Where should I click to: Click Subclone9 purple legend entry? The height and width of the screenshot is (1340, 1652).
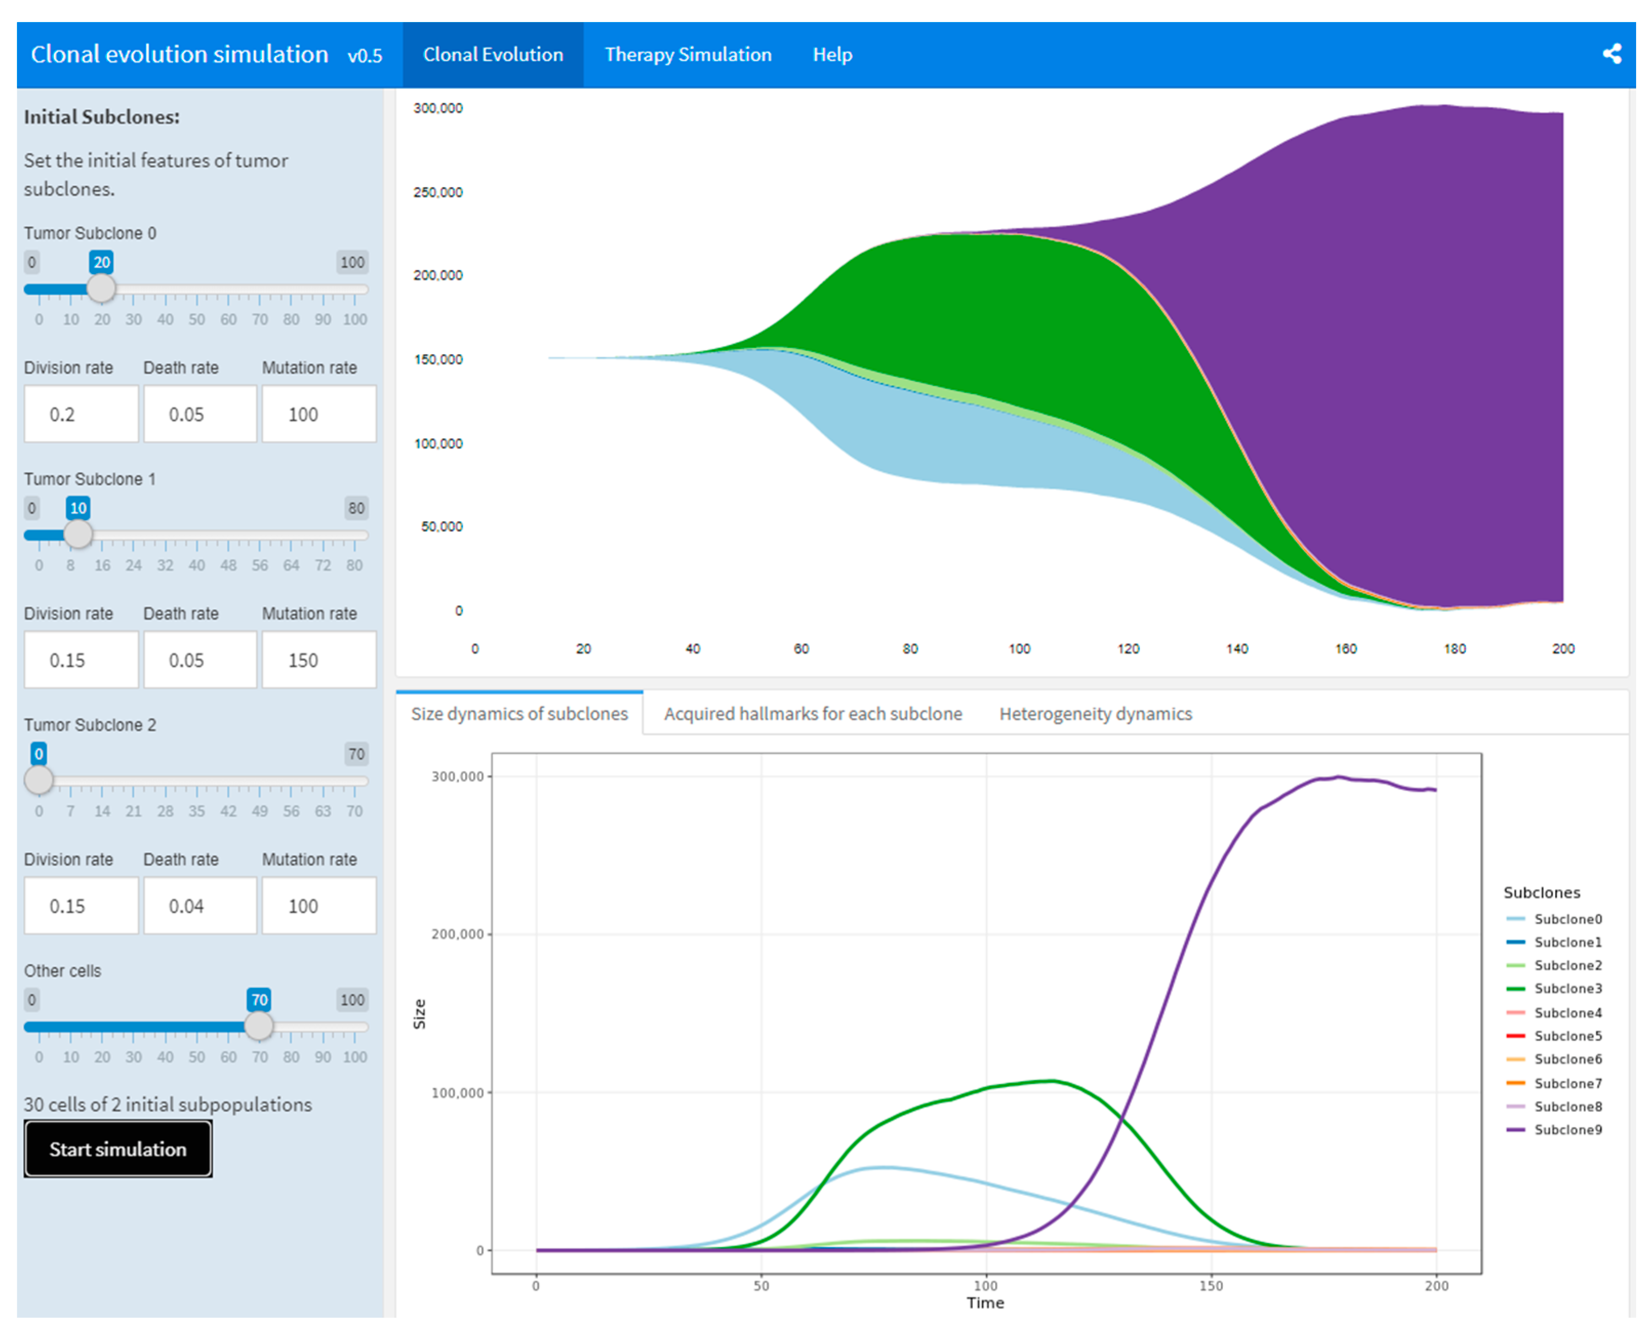point(1566,1129)
